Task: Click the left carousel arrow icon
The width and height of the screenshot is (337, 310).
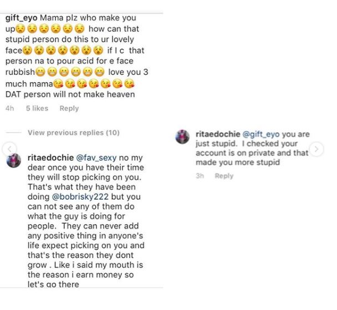Action: (x=7, y=149)
